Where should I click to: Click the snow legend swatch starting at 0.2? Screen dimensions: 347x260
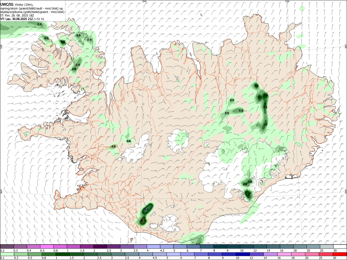click(7, 247)
